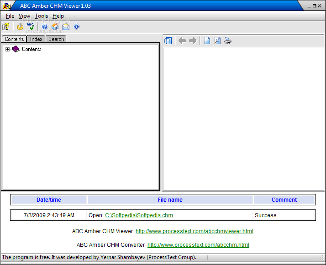The width and height of the screenshot is (326, 265).
Task: Maximize the CHM Viewer window
Action: [314, 6]
